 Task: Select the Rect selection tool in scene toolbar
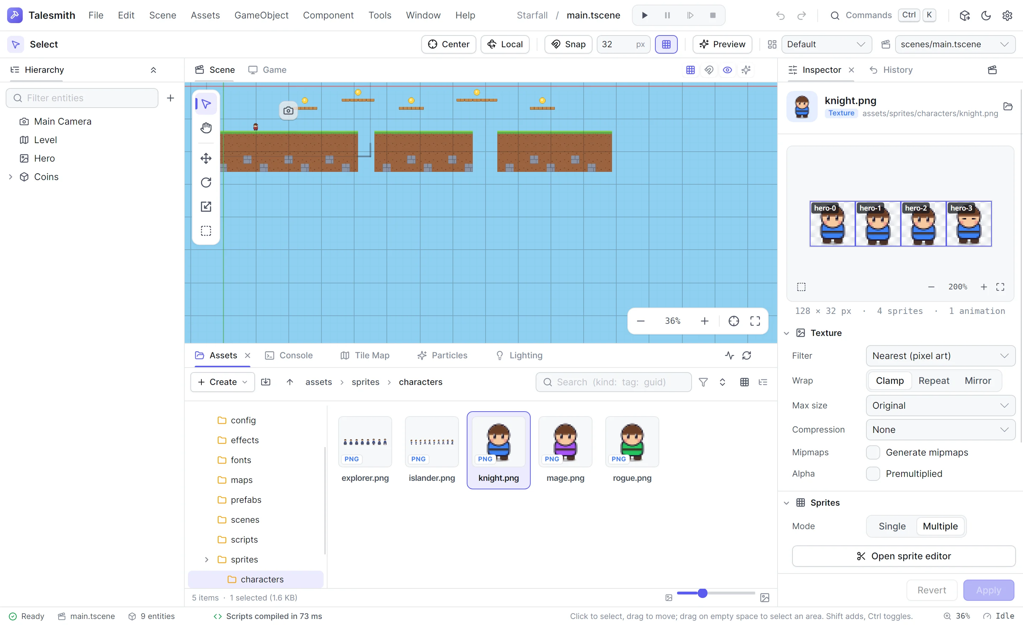click(x=206, y=230)
